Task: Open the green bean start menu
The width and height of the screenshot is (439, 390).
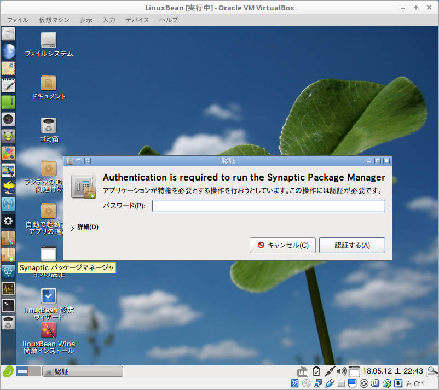Action: (8, 372)
